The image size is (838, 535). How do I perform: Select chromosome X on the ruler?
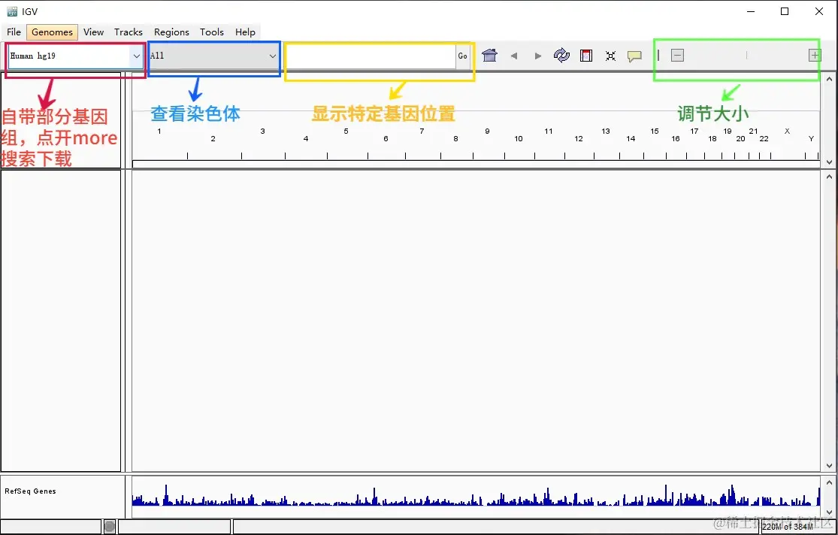(x=787, y=131)
